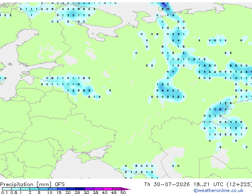Click the 1–2 mm legend color box
Screen dimensions: 252x194
[25, 189]
